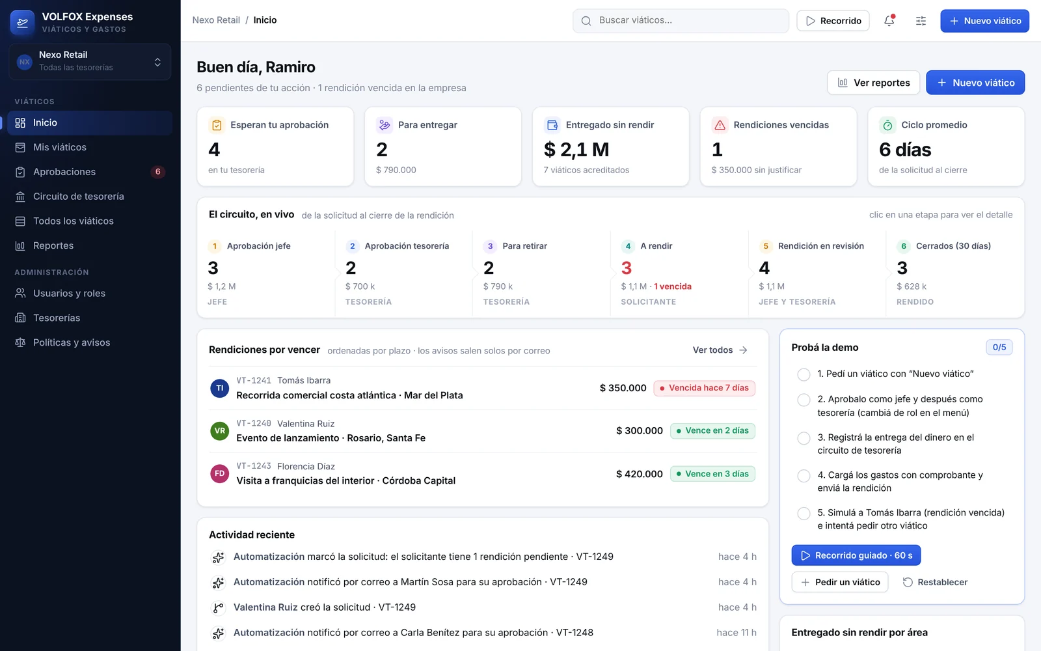Click the branch icon beside Valentina Ruiz activity

219,608
